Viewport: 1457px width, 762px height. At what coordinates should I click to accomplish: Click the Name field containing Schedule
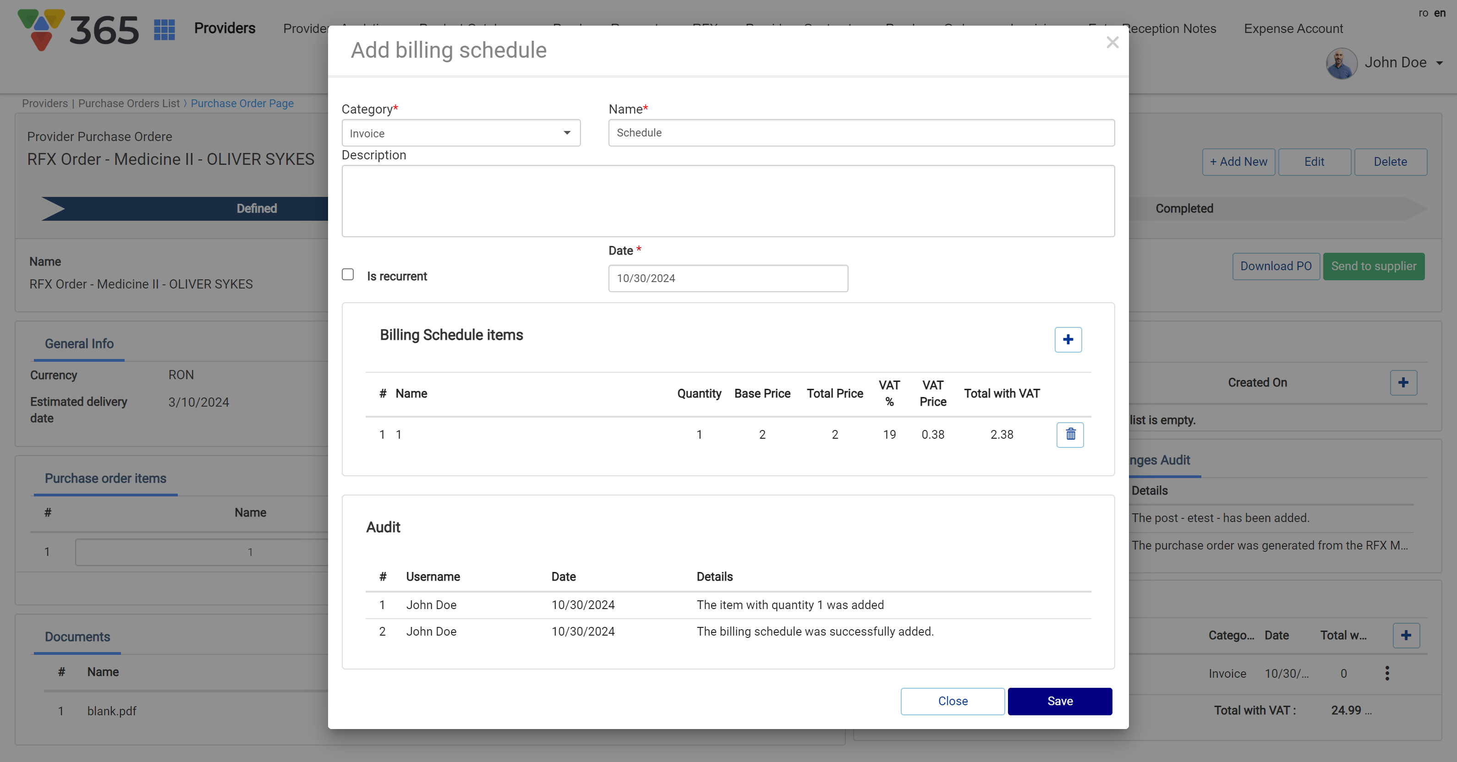pos(861,133)
